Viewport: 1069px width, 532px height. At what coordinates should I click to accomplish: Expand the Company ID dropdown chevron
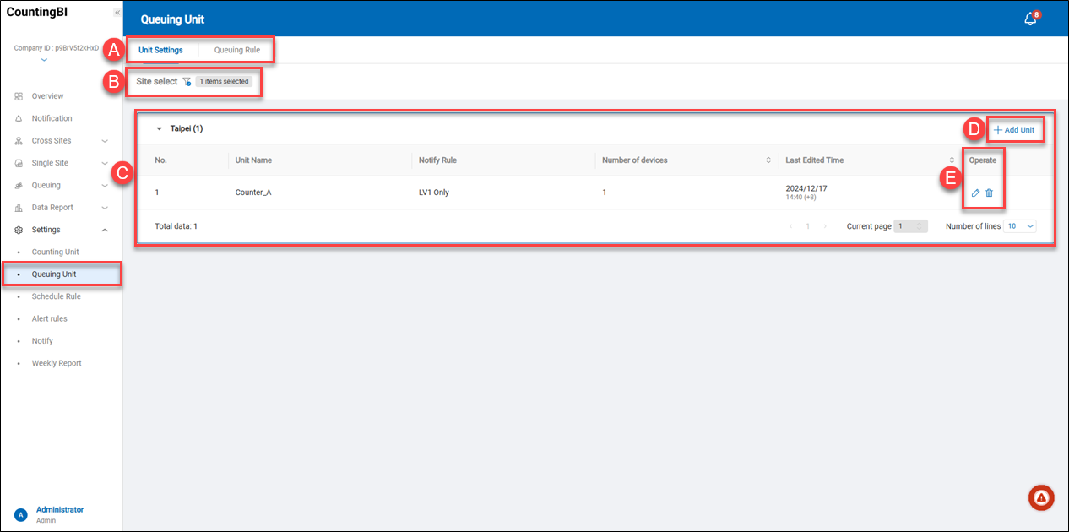[x=44, y=61]
